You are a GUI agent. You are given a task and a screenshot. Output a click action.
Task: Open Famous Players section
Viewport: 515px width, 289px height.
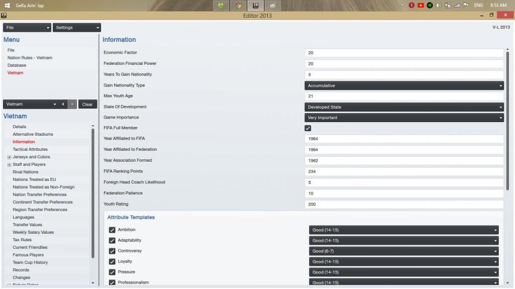point(28,255)
